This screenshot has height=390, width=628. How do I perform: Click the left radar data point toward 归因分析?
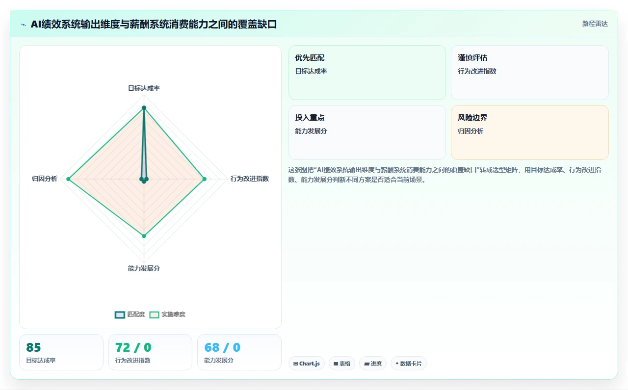click(69, 179)
